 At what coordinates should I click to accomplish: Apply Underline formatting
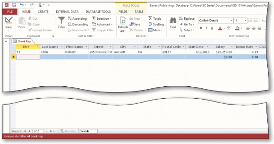(x=212, y=28)
